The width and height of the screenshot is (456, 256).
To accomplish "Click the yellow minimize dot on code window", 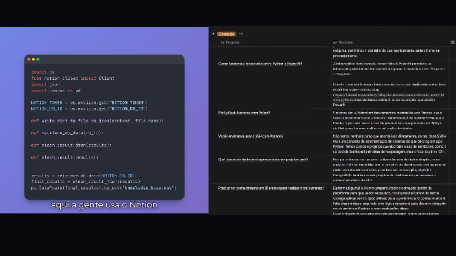I will click(x=33, y=59).
